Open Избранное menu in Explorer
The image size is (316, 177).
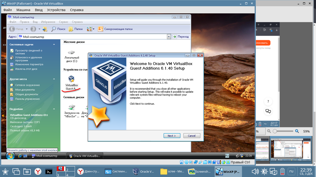click(x=48, y=22)
